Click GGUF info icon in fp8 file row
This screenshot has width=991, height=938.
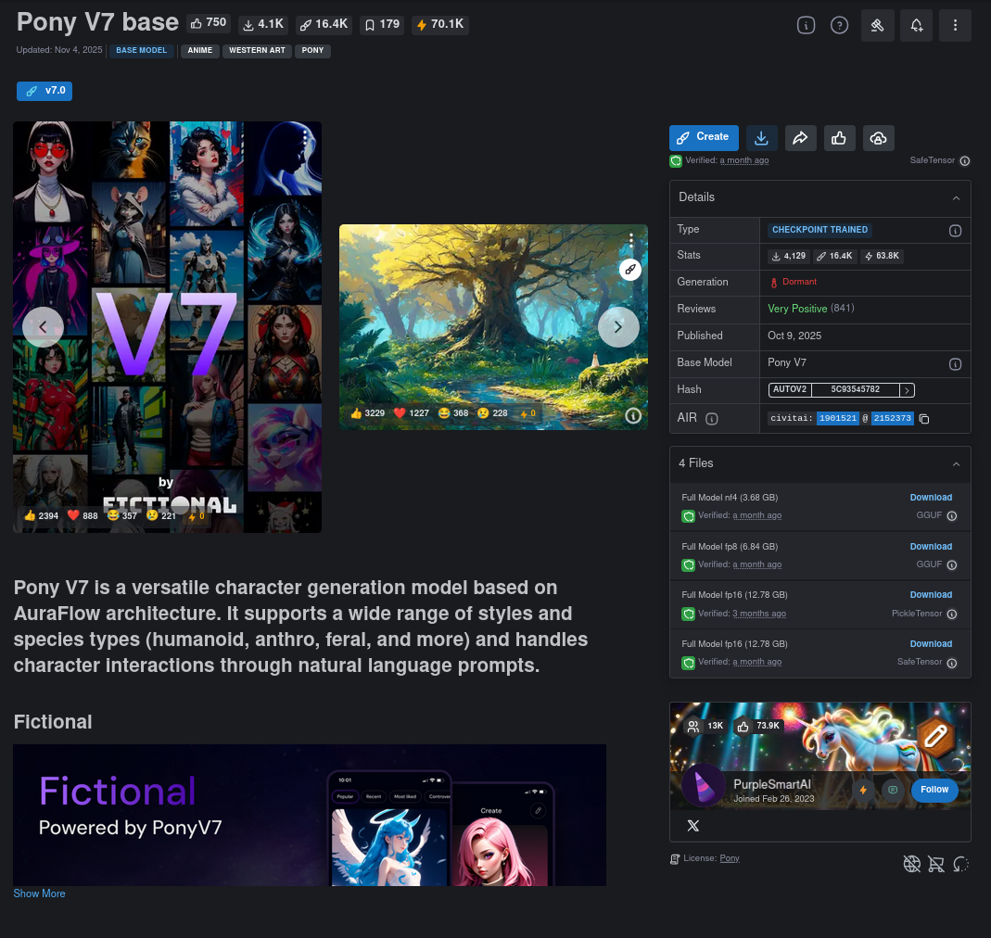coord(952,565)
